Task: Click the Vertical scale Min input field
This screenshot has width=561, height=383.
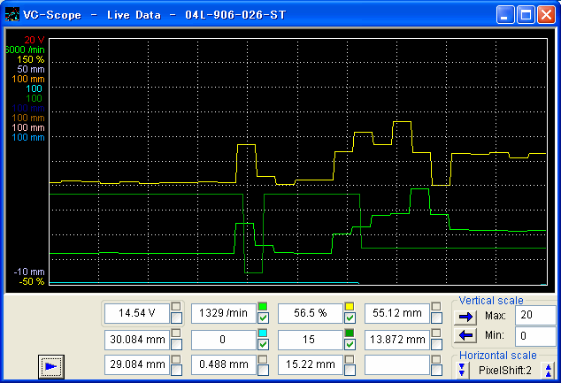Action: point(536,336)
